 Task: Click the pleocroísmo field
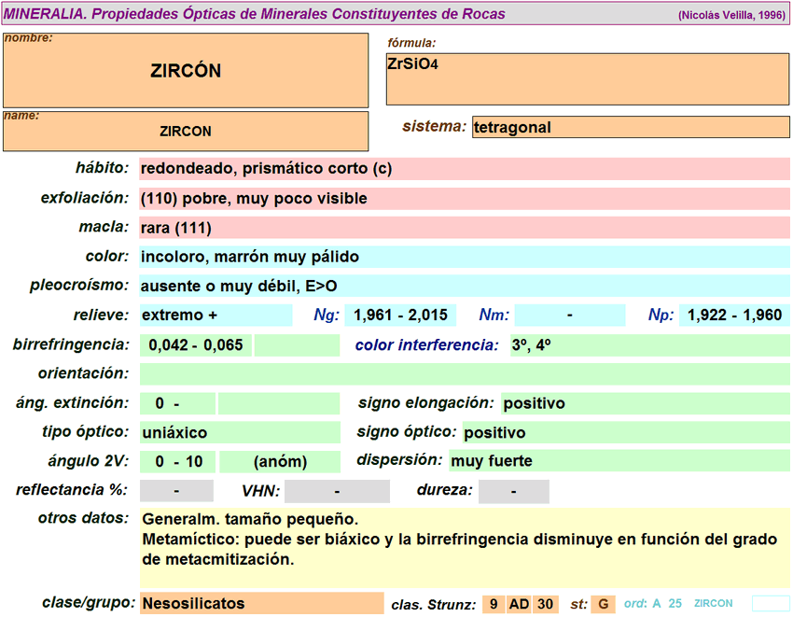(x=464, y=286)
